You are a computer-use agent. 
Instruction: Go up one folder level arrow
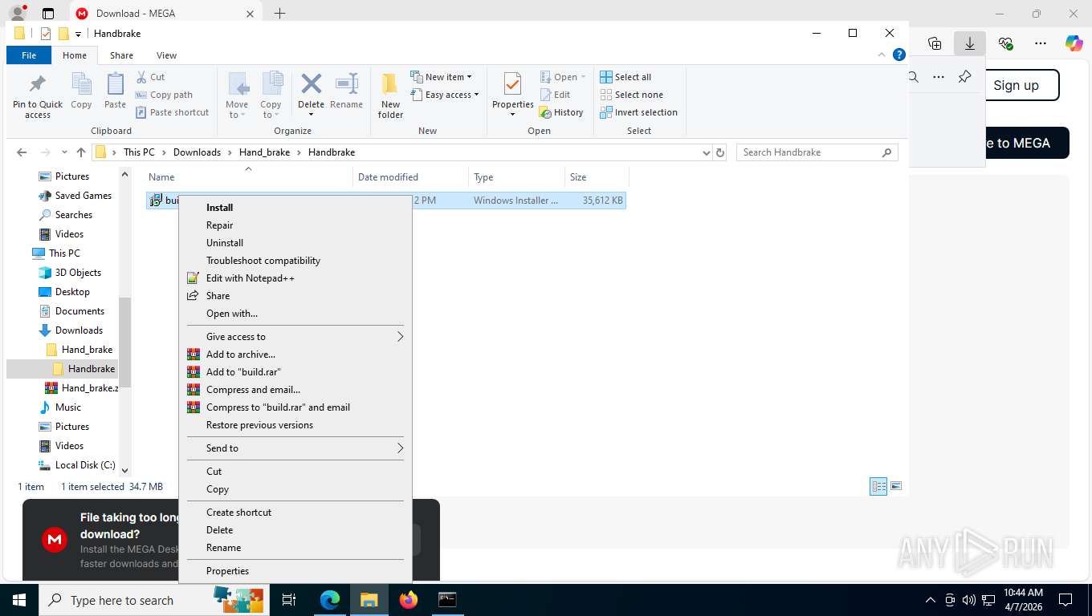point(81,152)
